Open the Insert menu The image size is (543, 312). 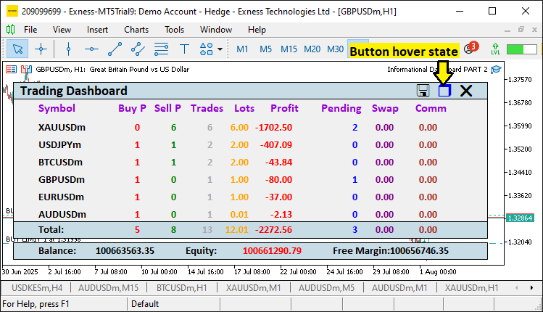click(97, 30)
